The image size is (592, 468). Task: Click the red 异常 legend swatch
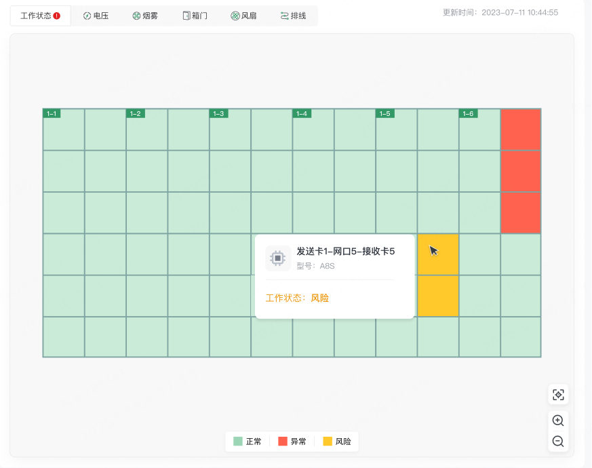[282, 441]
